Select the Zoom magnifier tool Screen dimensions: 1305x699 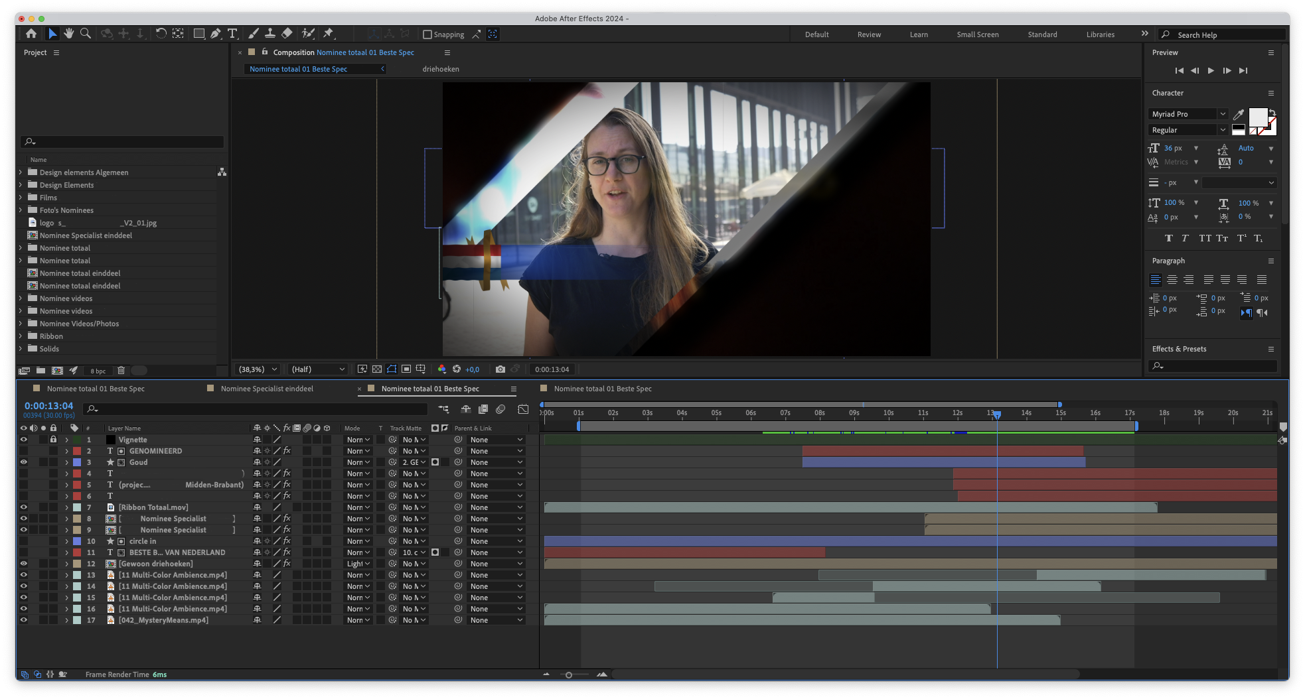[x=86, y=33]
